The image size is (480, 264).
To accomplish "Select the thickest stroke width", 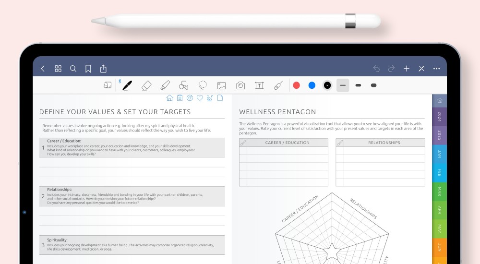I will [373, 85].
